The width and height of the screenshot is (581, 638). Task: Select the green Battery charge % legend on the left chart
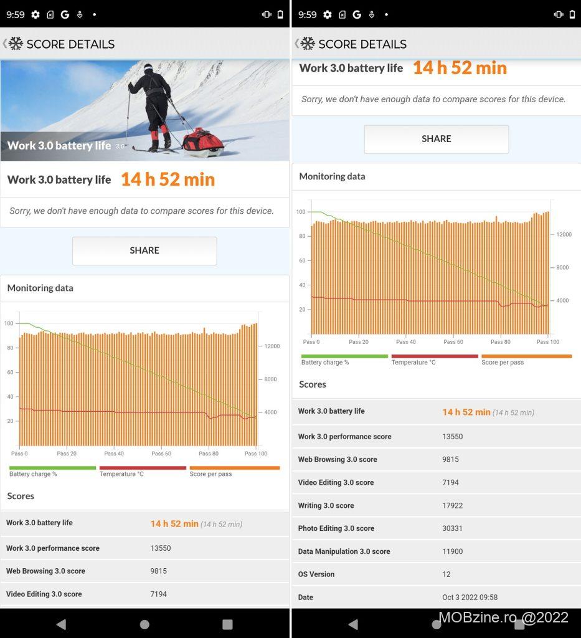(x=52, y=471)
